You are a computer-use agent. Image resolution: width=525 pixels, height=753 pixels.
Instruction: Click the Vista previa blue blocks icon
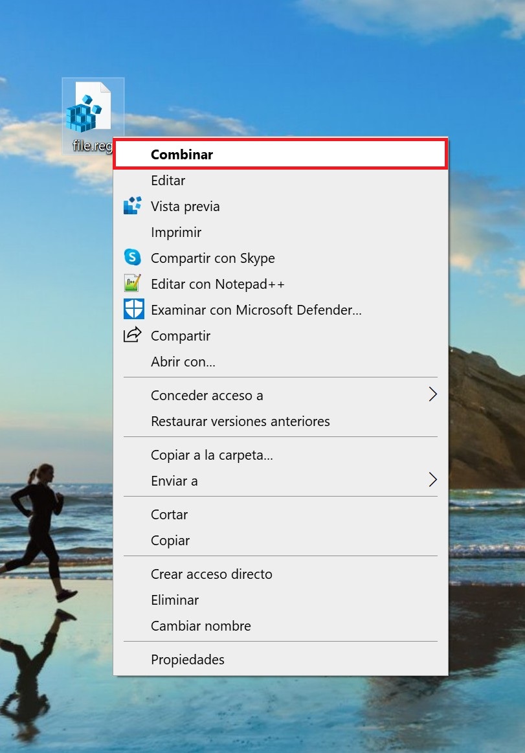pos(133,206)
